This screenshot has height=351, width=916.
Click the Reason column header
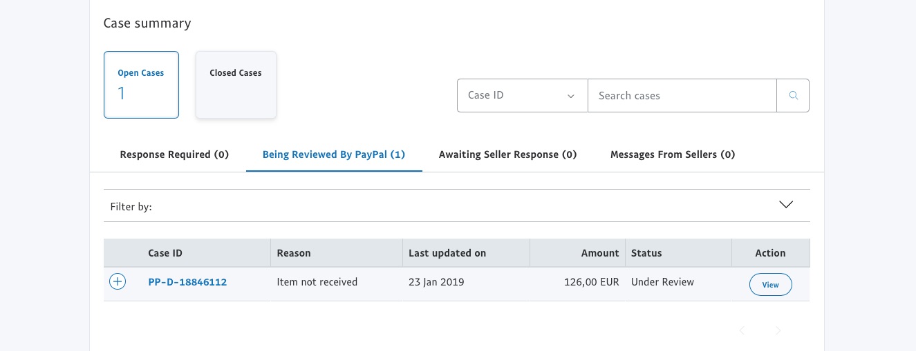294,253
